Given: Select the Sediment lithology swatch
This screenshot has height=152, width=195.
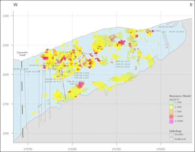Looking at the screenshot, I should (x=171, y=139).
